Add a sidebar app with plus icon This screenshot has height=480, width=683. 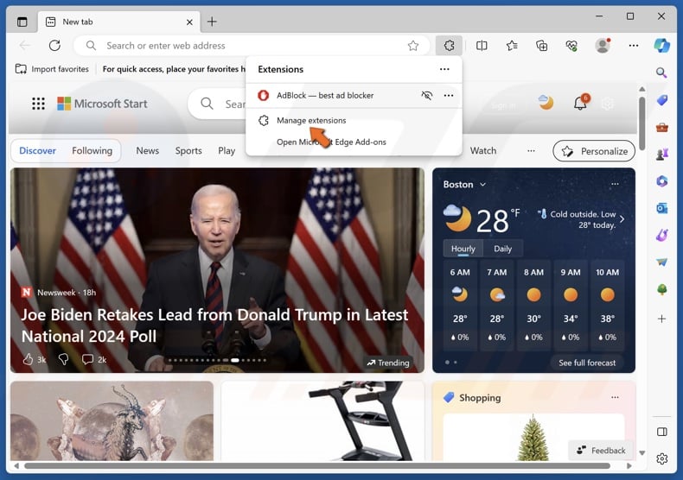(x=661, y=319)
